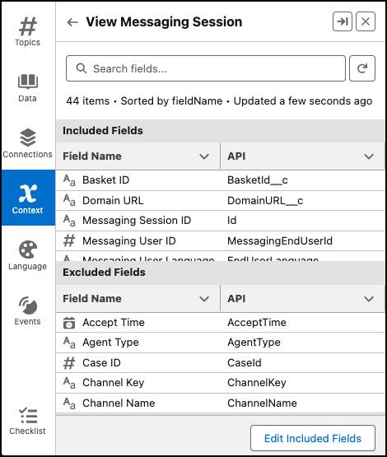Click text type icon beside Agent Type

[x=69, y=343]
